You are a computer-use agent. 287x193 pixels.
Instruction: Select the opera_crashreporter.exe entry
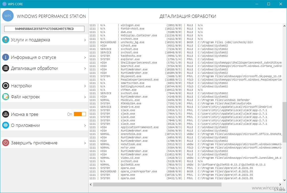click(186, 172)
